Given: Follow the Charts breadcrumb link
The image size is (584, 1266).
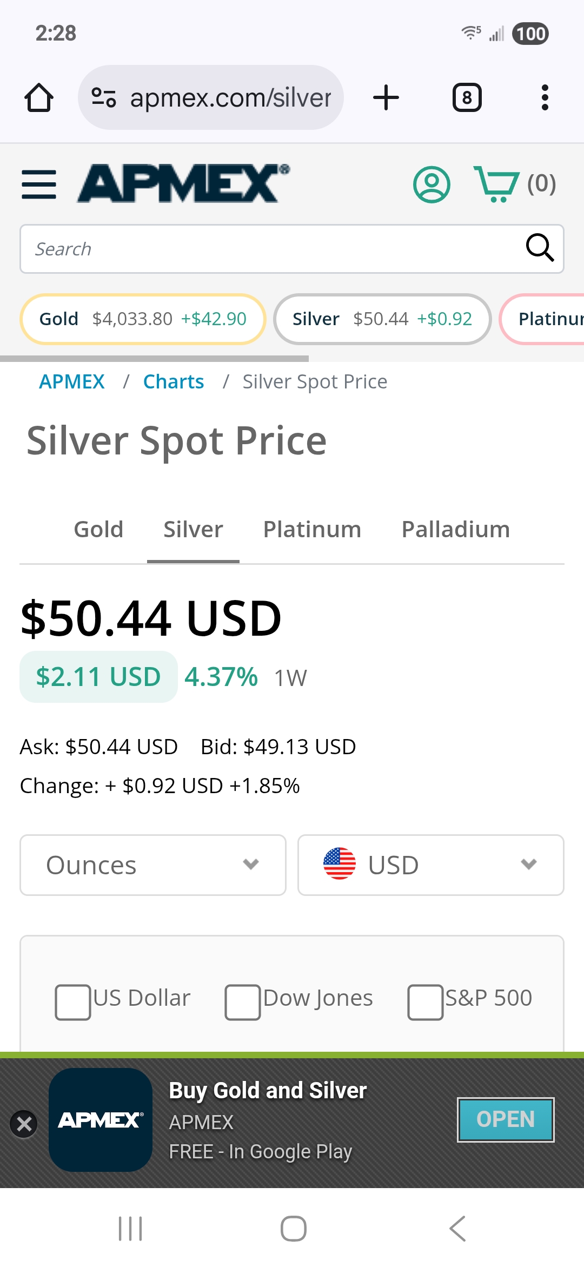Looking at the screenshot, I should pyautogui.click(x=174, y=382).
